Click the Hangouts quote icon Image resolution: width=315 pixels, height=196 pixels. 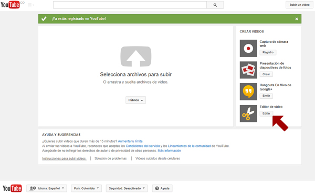click(x=248, y=91)
